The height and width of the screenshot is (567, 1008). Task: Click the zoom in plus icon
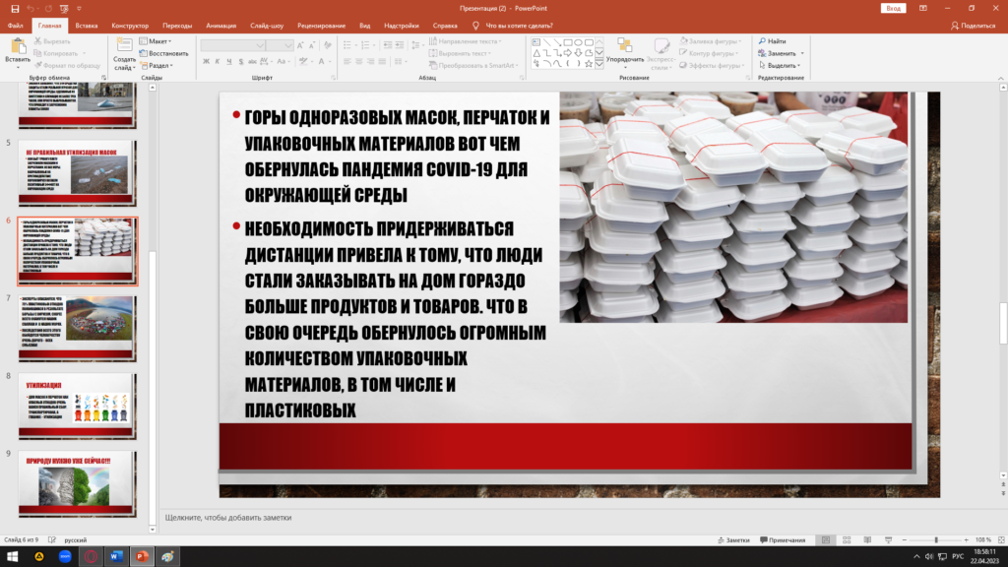pyautogui.click(x=967, y=540)
